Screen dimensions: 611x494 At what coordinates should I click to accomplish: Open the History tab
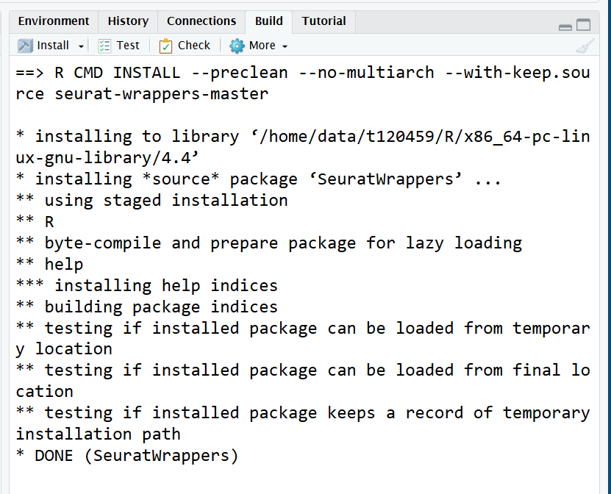tap(128, 21)
